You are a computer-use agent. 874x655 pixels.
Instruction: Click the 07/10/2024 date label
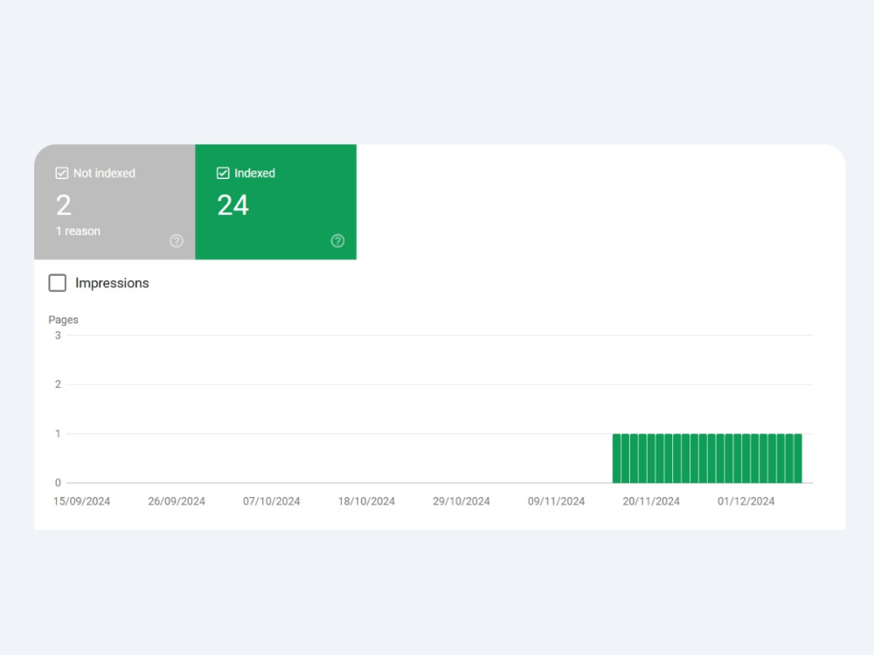coord(272,501)
